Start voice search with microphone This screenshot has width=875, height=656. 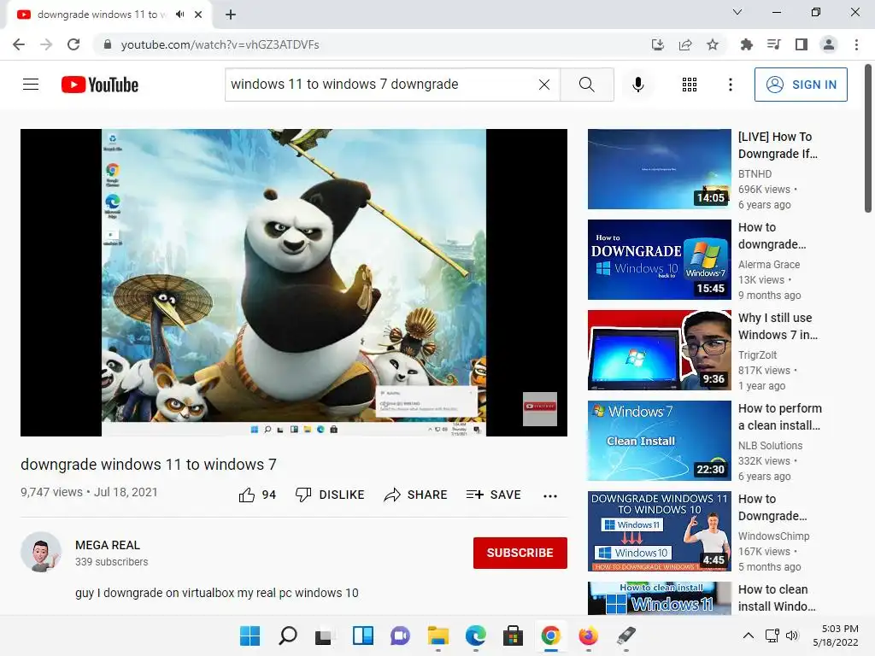coord(637,85)
